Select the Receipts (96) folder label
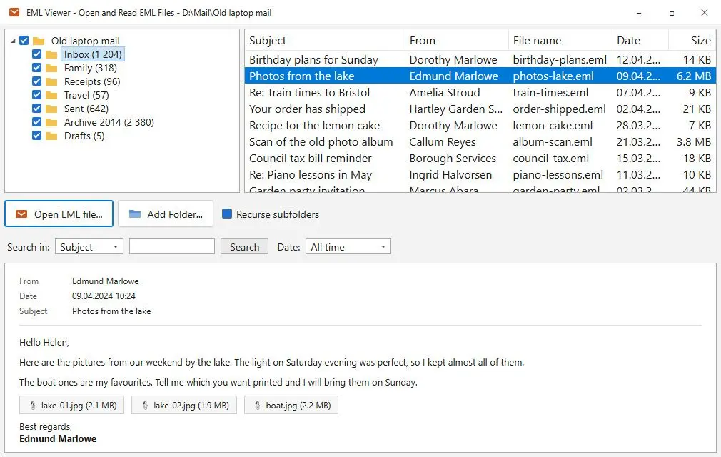The height and width of the screenshot is (457, 721). [92, 81]
